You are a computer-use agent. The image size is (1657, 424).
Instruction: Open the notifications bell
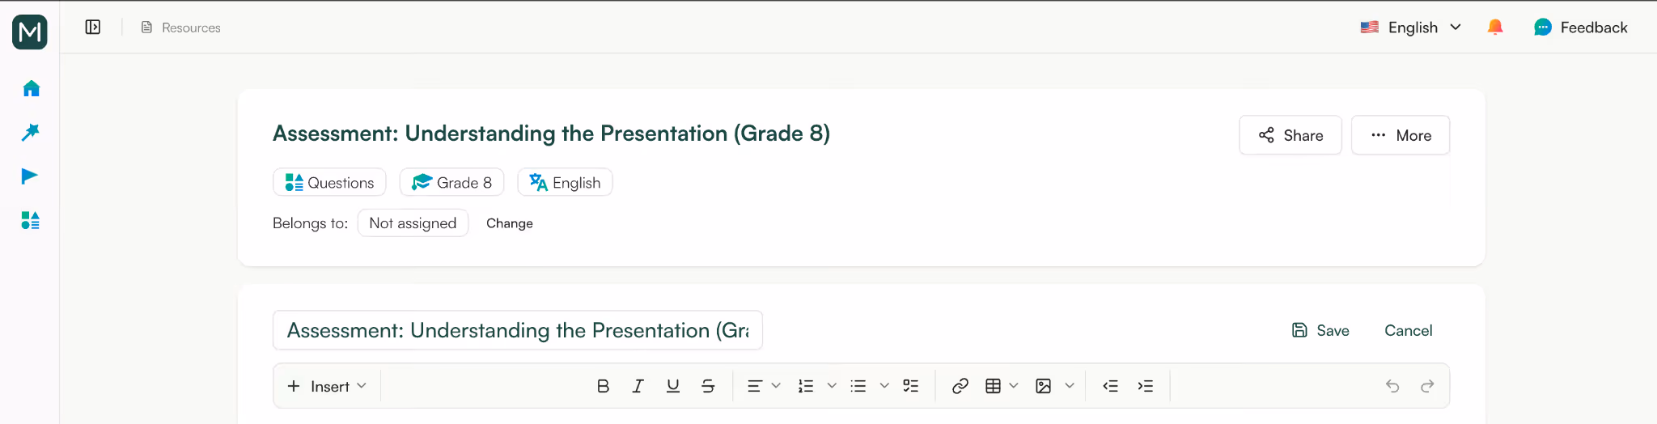pos(1495,28)
